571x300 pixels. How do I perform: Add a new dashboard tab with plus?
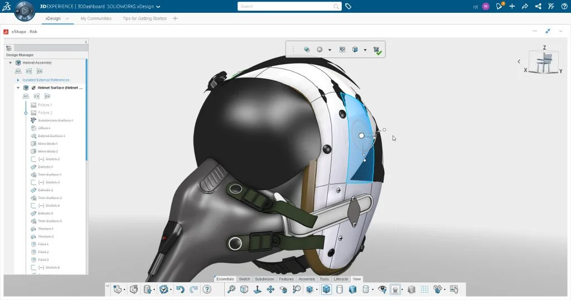(x=175, y=18)
